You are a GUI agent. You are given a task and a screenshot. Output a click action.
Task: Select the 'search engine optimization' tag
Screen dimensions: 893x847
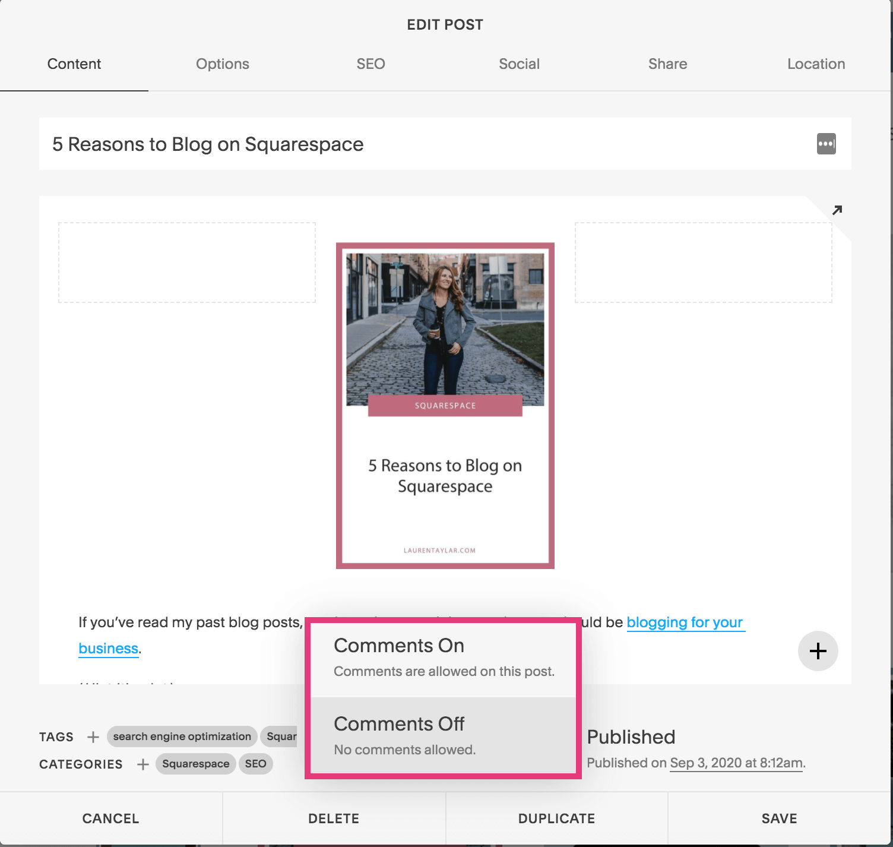pyautogui.click(x=182, y=737)
